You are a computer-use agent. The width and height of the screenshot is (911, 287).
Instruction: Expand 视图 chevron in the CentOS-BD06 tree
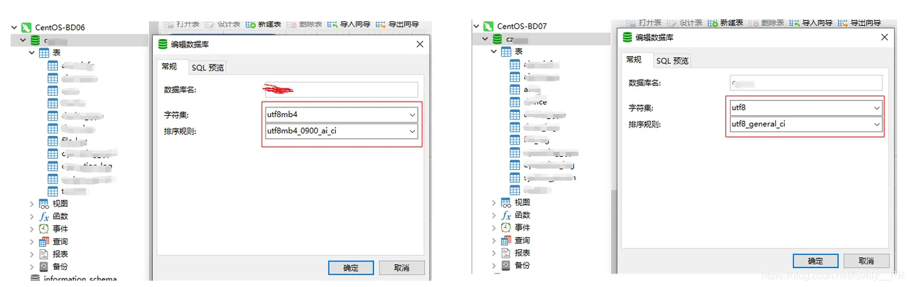click(x=32, y=204)
